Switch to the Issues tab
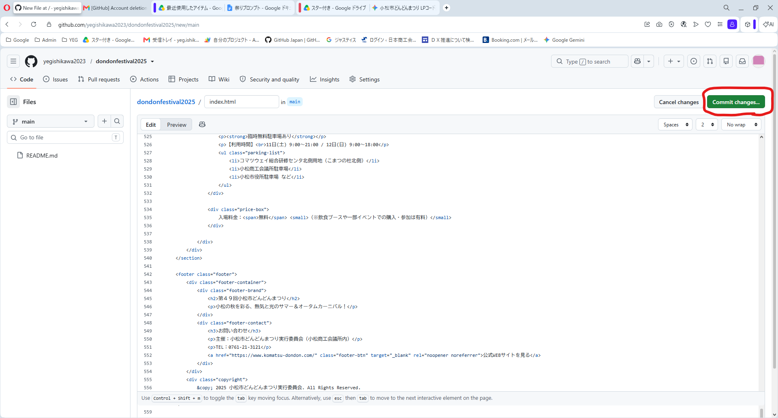Image resolution: width=778 pixels, height=418 pixels. pyautogui.click(x=56, y=79)
